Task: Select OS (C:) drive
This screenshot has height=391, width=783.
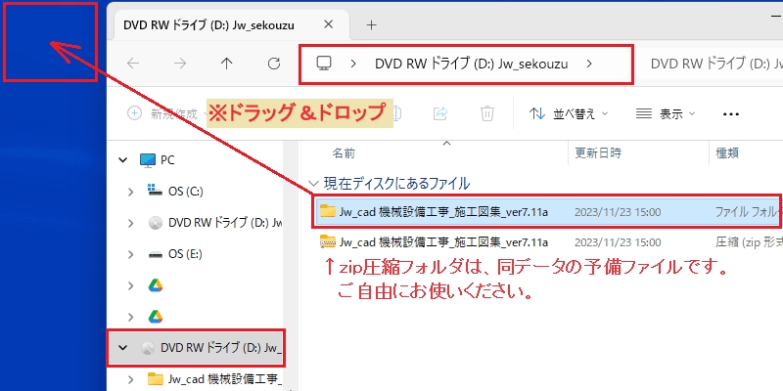Action: click(175, 192)
